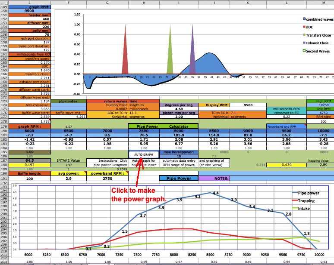
Task: Click Second Waves legend swatch
Action: [304, 51]
